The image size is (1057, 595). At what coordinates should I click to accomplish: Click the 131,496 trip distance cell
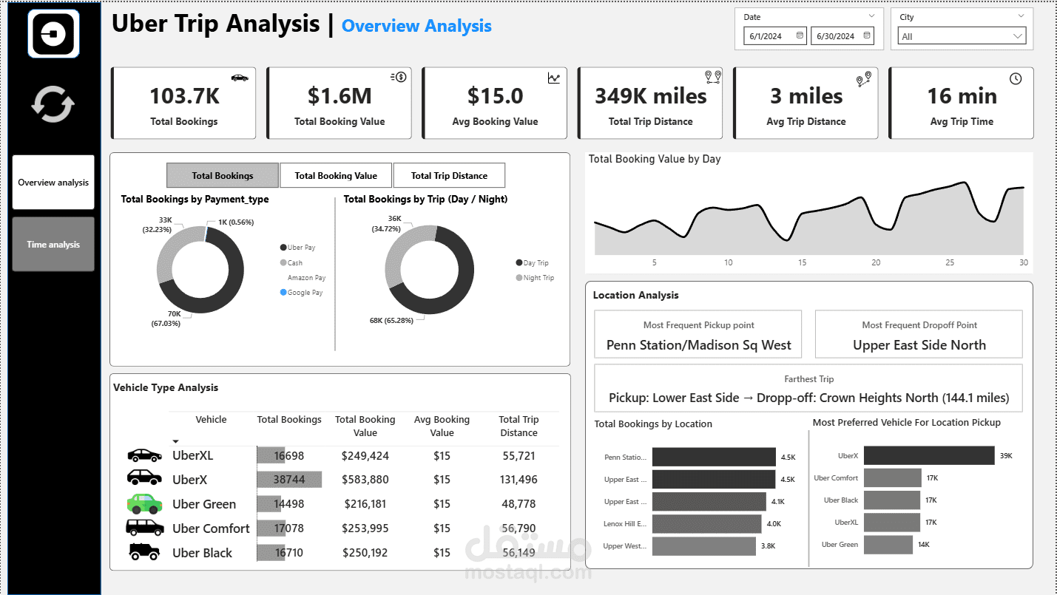click(x=519, y=480)
